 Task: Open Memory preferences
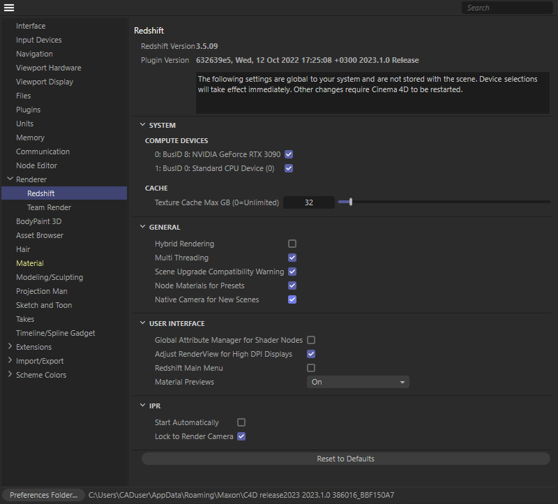pyautogui.click(x=30, y=138)
